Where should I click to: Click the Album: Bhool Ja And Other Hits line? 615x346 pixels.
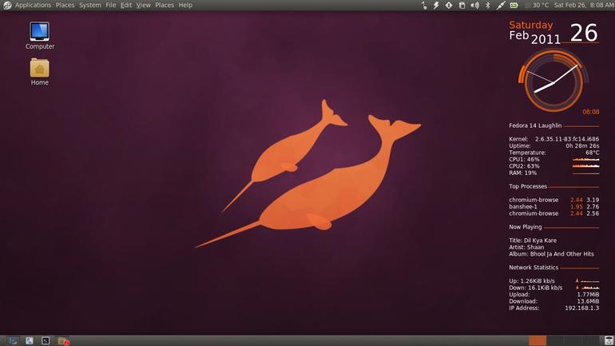tap(551, 254)
